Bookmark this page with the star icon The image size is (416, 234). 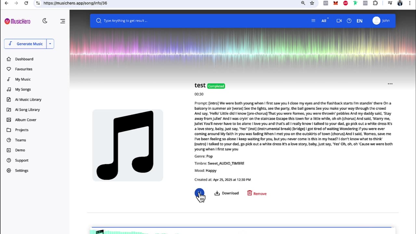pos(312,3)
